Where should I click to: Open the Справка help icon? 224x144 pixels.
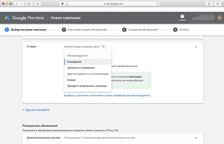[x=182, y=18]
